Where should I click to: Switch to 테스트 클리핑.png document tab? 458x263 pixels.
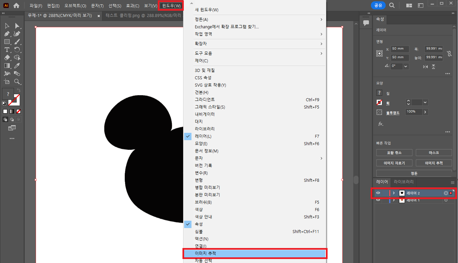pyautogui.click(x=143, y=15)
